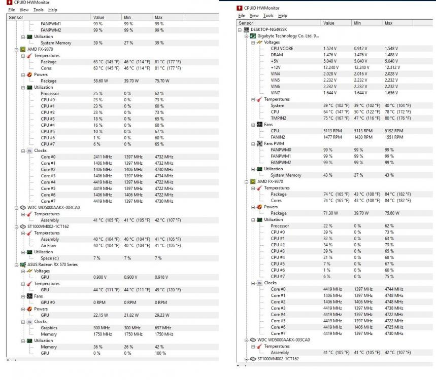Click Value column header in right window
Viewport: 436px width, 380px height.
click(x=336, y=23)
